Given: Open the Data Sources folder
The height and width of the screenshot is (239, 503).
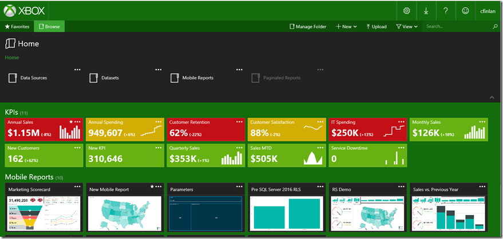Looking at the screenshot, I should point(28,78).
